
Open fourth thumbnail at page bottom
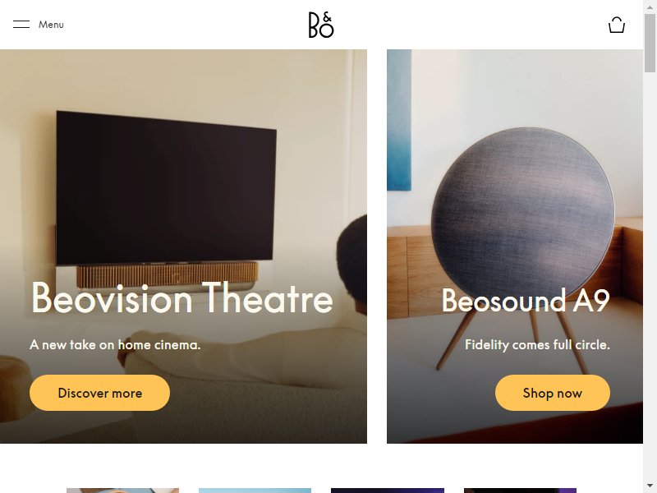click(x=520, y=491)
